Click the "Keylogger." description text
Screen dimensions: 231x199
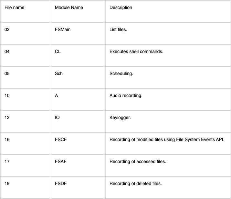[120, 117]
